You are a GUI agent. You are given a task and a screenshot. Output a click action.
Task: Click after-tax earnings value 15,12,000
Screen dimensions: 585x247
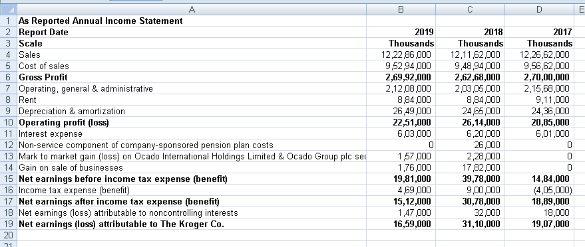(401, 202)
